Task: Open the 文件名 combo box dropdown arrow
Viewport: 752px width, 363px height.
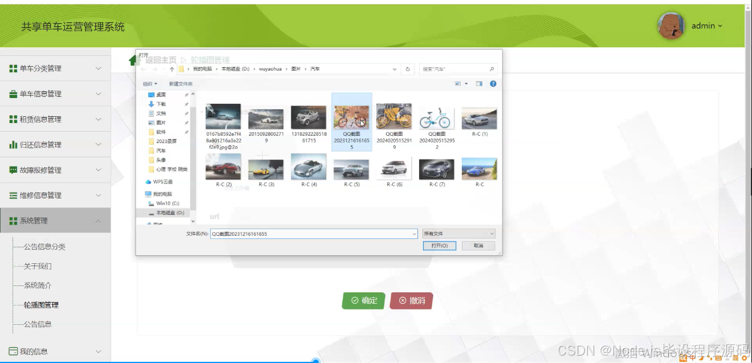Action: point(414,234)
